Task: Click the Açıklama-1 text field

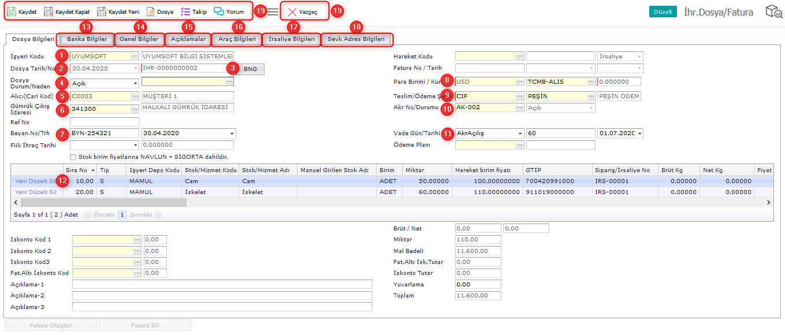Action: [222, 284]
